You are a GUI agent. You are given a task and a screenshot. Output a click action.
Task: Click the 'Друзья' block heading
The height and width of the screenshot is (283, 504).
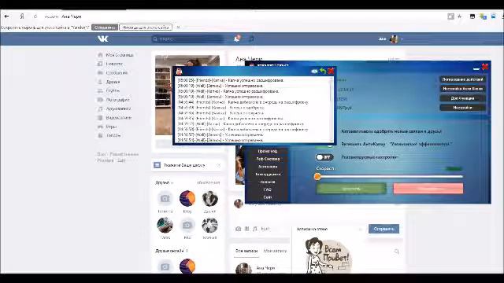(x=162, y=182)
